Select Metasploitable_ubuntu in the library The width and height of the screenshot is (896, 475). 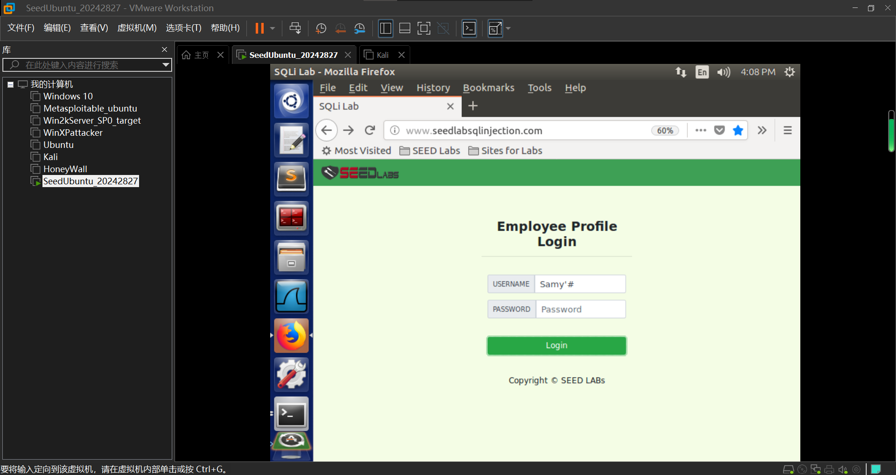[x=90, y=108]
